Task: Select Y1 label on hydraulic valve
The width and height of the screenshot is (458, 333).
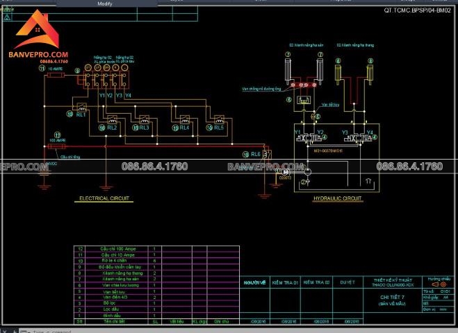Action: tap(297, 132)
